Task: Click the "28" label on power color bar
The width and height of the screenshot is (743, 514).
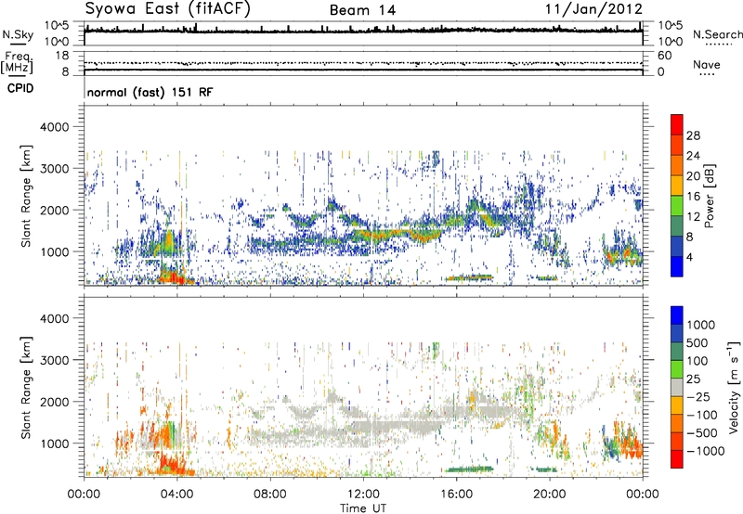Action: click(693, 135)
